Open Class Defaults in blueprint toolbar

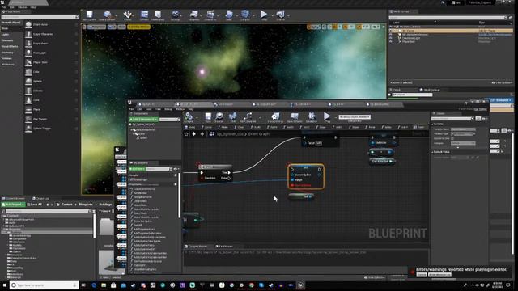click(x=295, y=117)
